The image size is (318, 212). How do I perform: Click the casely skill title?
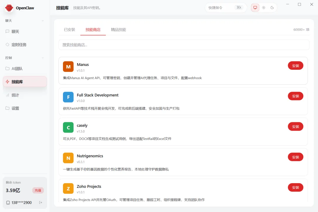click(82, 125)
